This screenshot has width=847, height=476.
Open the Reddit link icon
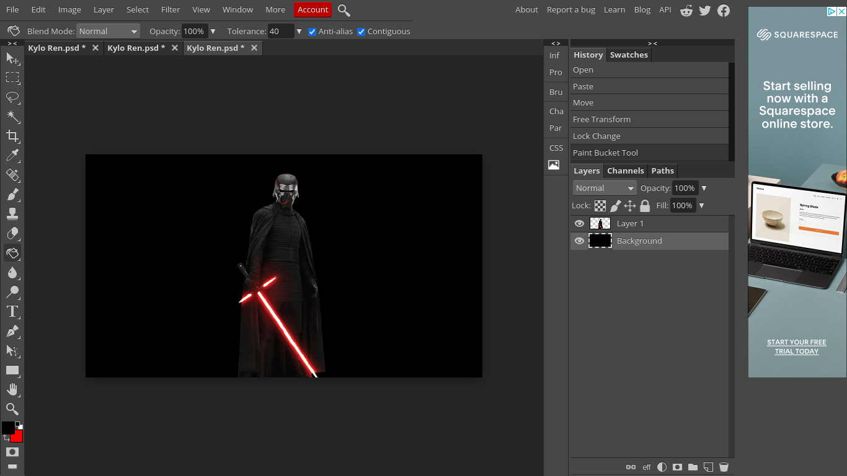point(686,10)
